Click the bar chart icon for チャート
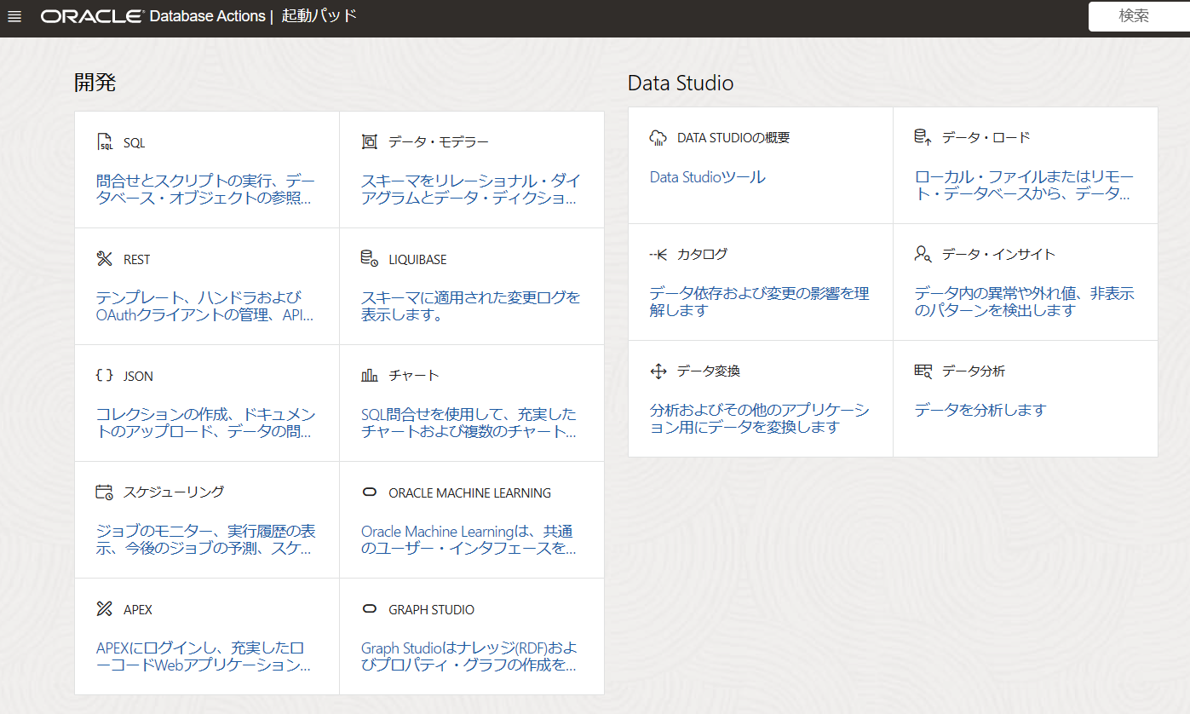The width and height of the screenshot is (1190, 714). click(x=370, y=376)
